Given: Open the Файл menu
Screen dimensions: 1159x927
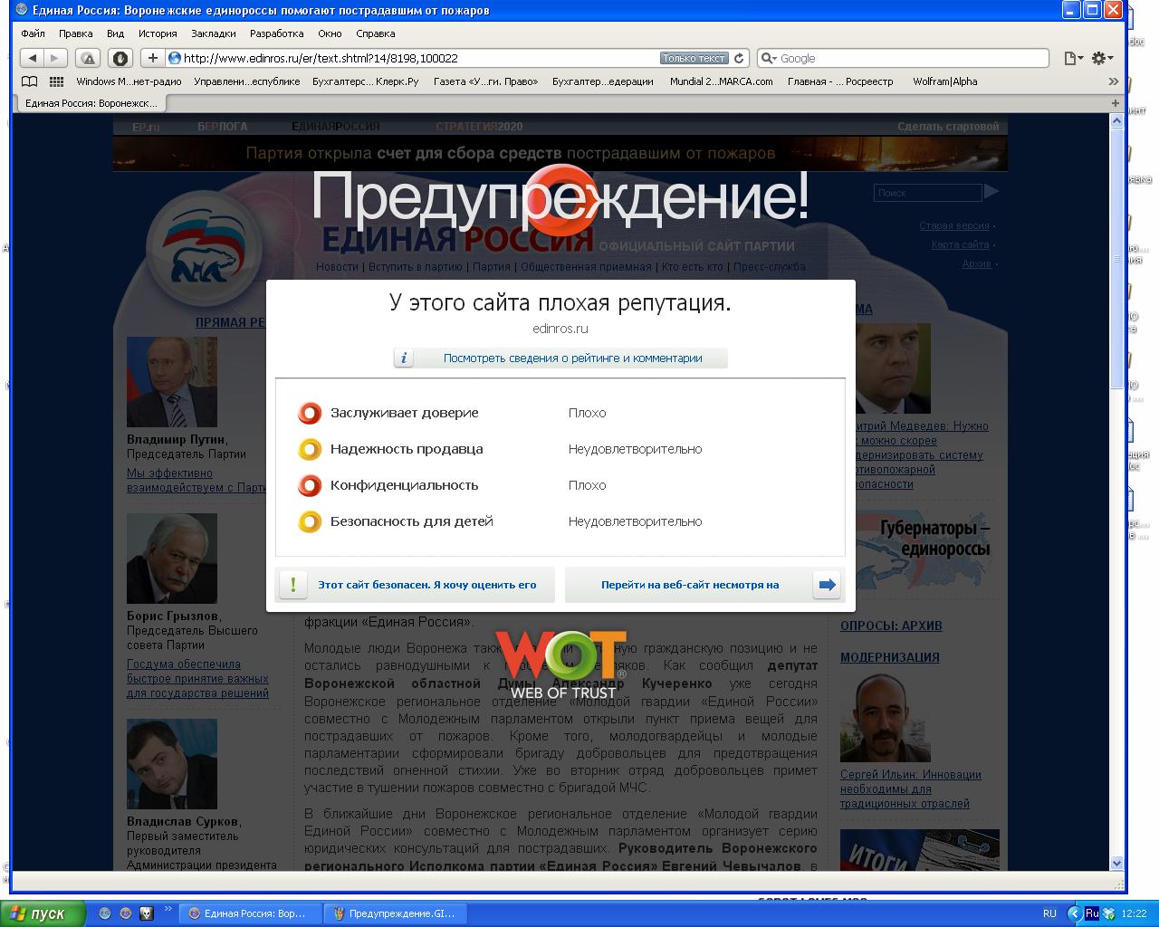Looking at the screenshot, I should tap(33, 33).
